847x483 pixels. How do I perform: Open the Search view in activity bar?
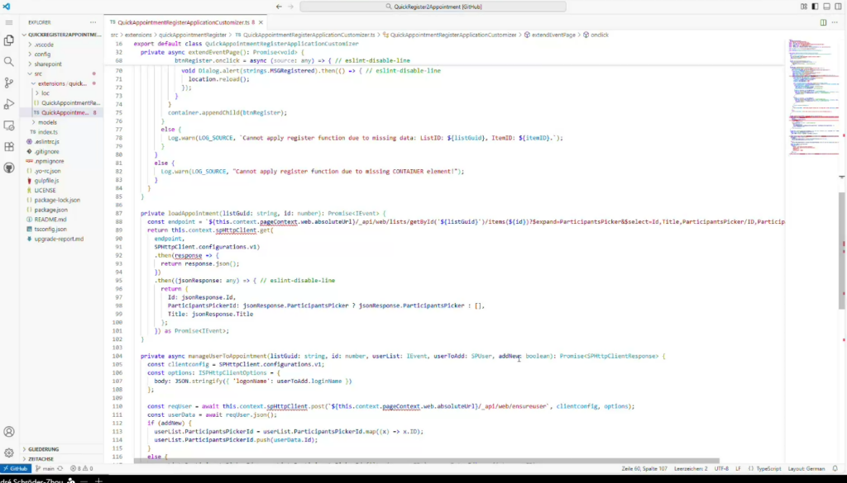(9, 61)
